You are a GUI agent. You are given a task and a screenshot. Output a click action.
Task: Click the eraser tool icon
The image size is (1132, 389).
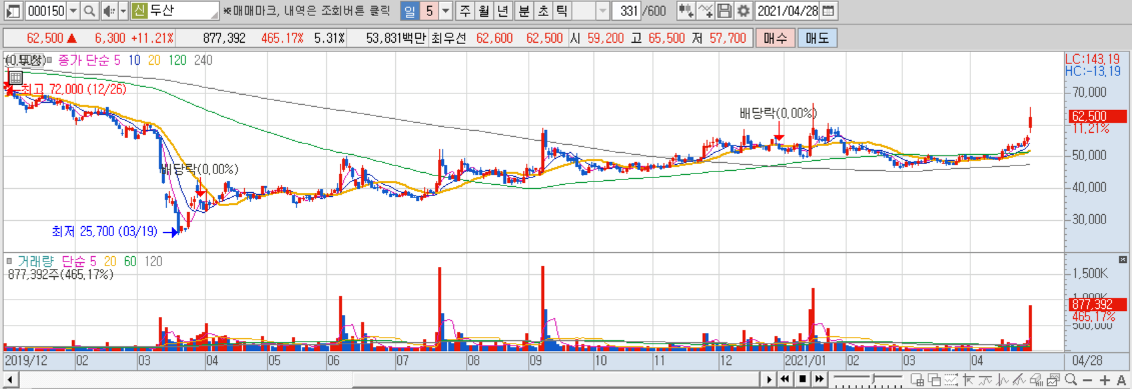[x=1037, y=380]
